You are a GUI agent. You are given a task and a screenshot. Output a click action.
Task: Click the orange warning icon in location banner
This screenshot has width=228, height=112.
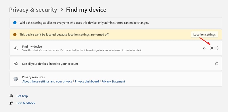pyautogui.click(x=15, y=34)
